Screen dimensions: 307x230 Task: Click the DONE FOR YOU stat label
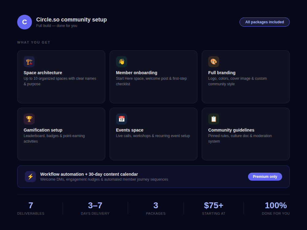pyautogui.click(x=276, y=213)
